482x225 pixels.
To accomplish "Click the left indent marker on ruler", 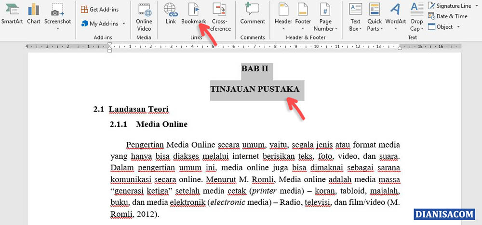I will pos(109,47).
